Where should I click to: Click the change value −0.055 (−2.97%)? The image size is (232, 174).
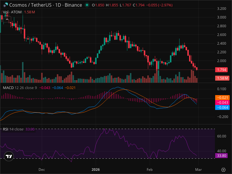click(x=159, y=5)
